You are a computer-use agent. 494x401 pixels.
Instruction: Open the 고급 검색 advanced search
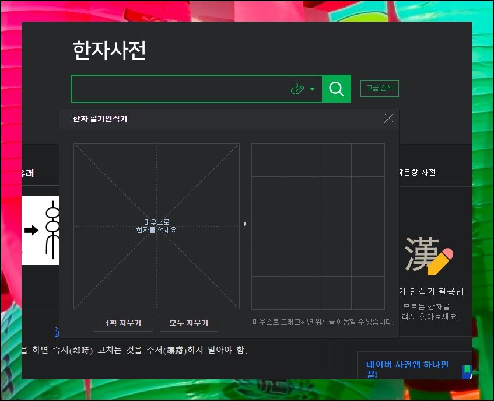(380, 88)
